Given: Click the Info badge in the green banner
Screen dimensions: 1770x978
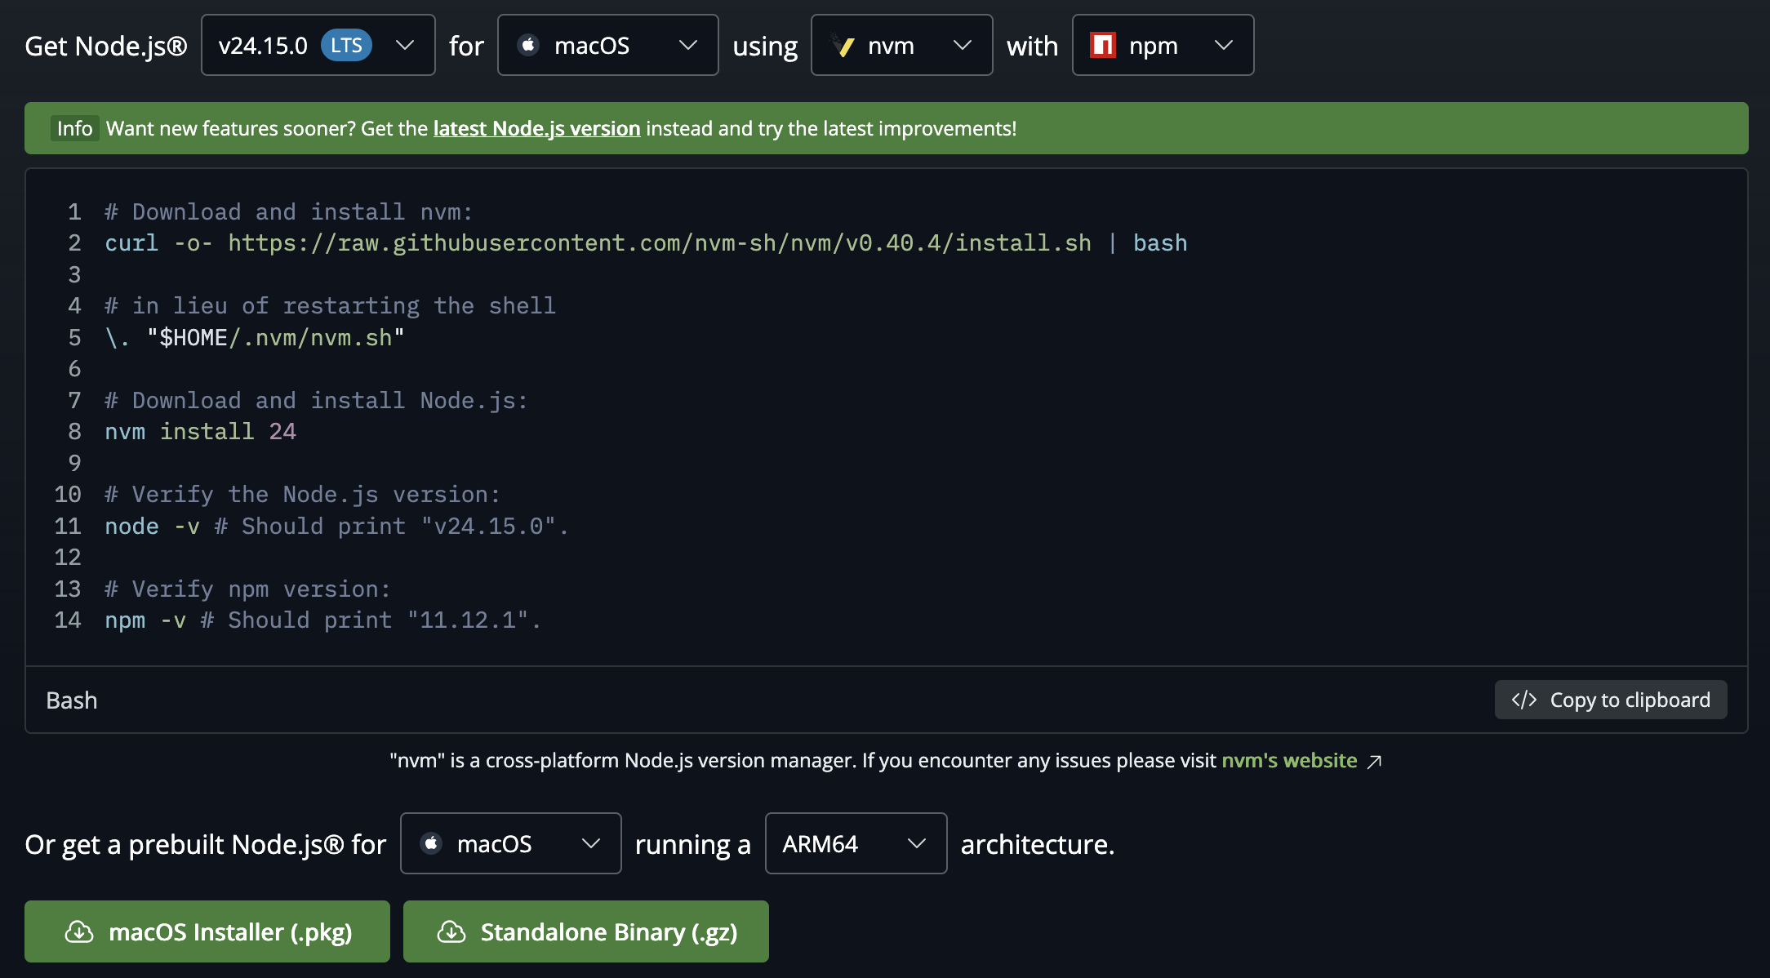Looking at the screenshot, I should point(74,128).
